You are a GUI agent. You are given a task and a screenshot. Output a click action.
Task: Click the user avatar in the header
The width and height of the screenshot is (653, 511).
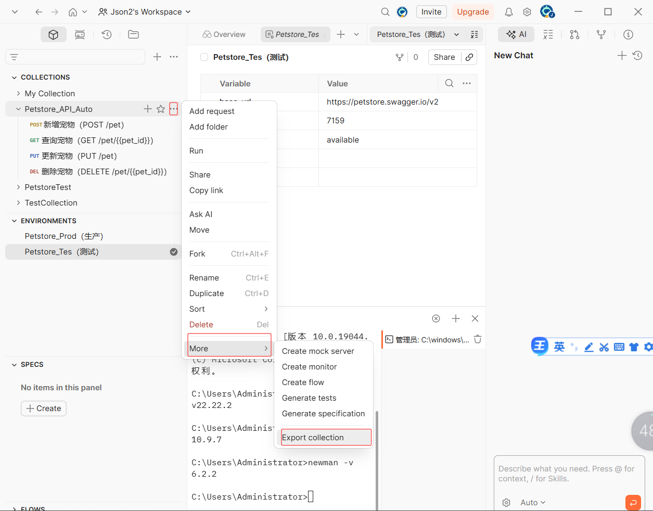pyautogui.click(x=547, y=11)
